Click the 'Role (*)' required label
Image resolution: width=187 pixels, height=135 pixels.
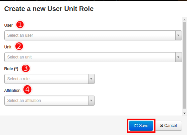click(x=11, y=69)
